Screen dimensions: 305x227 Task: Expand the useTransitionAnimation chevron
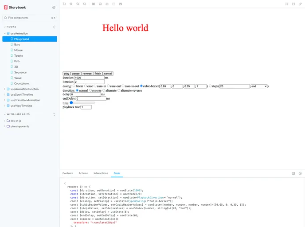point(5,100)
